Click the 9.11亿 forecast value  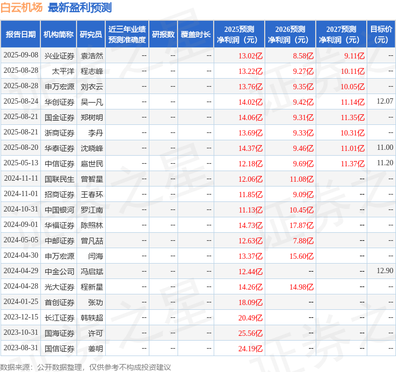tap(355, 56)
